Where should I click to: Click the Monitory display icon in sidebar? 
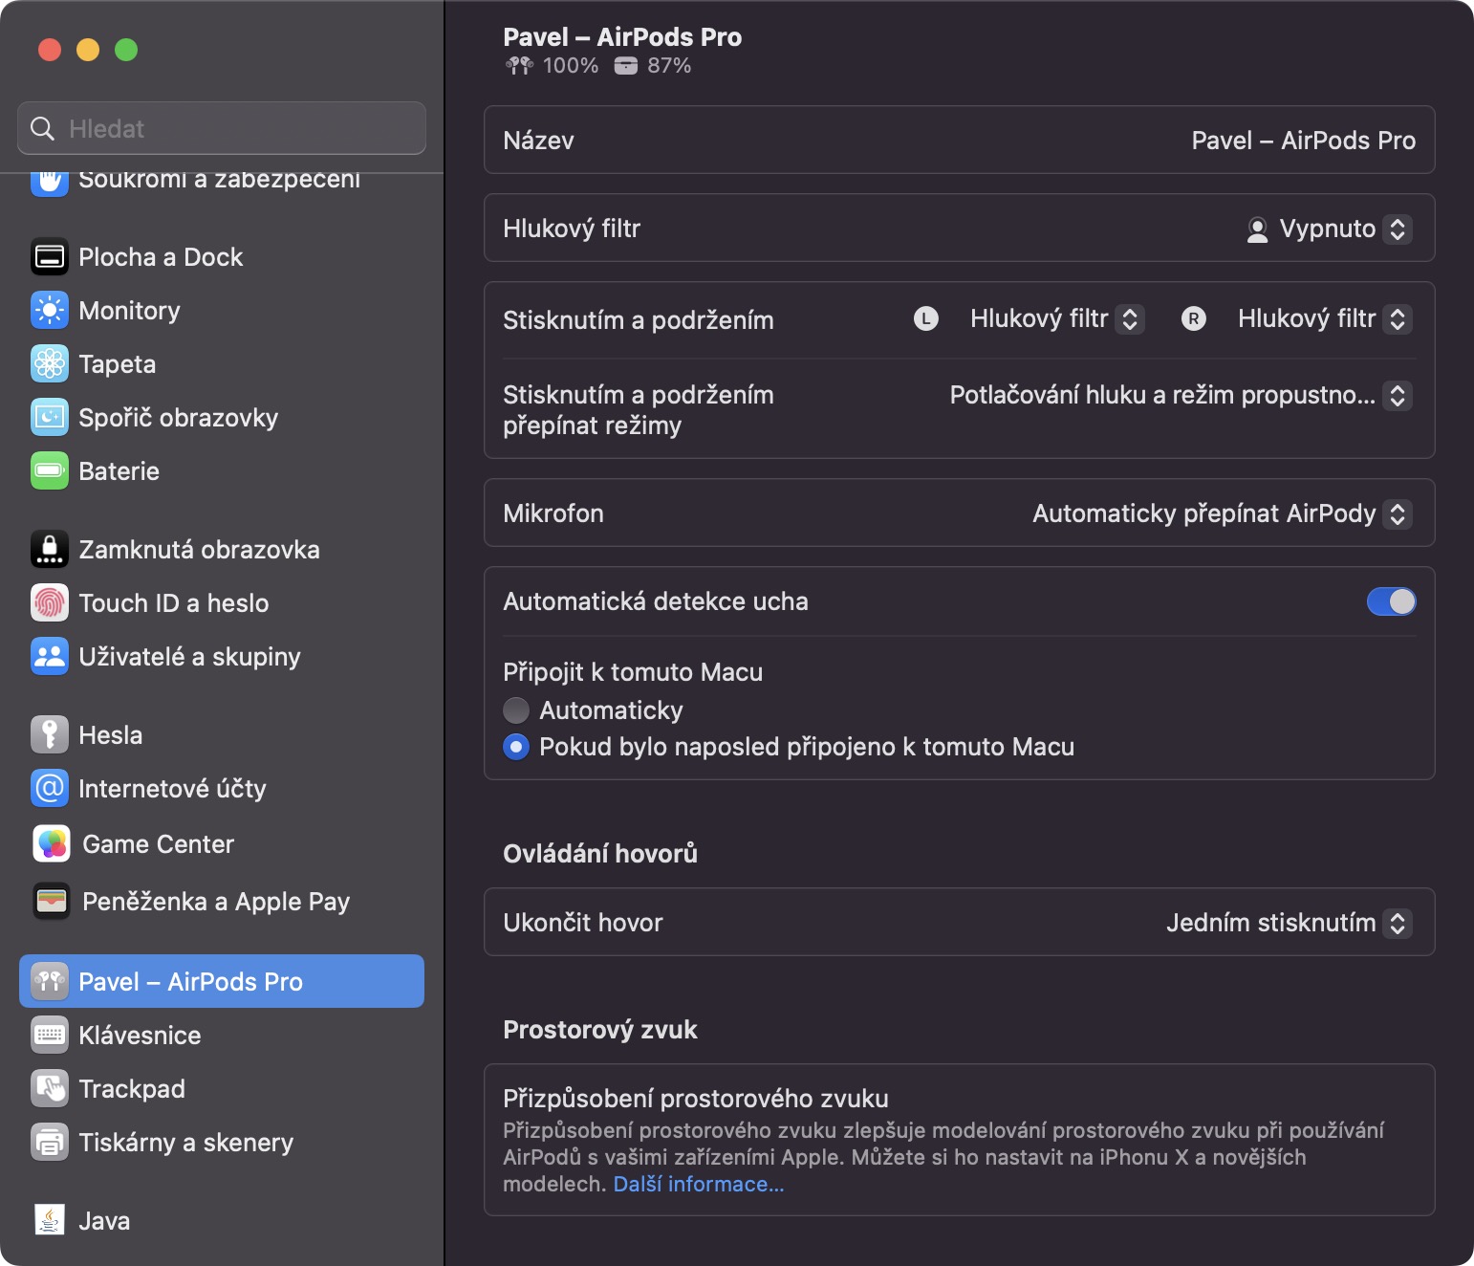point(50,311)
